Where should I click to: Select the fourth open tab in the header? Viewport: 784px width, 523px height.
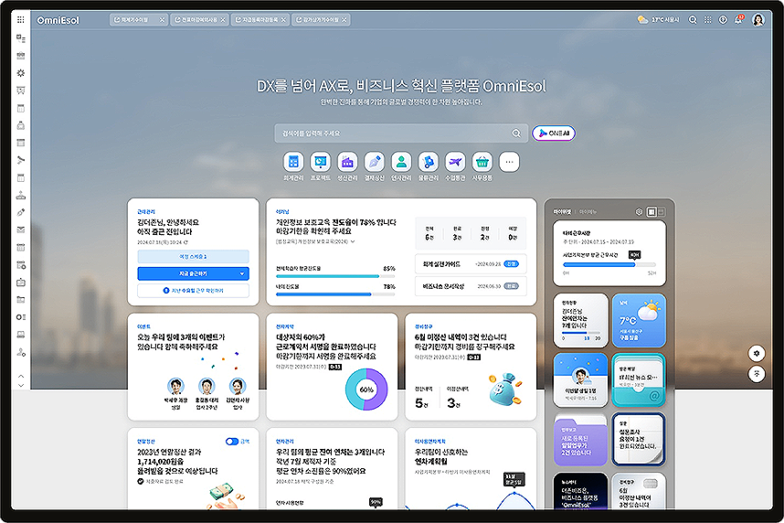click(x=321, y=20)
